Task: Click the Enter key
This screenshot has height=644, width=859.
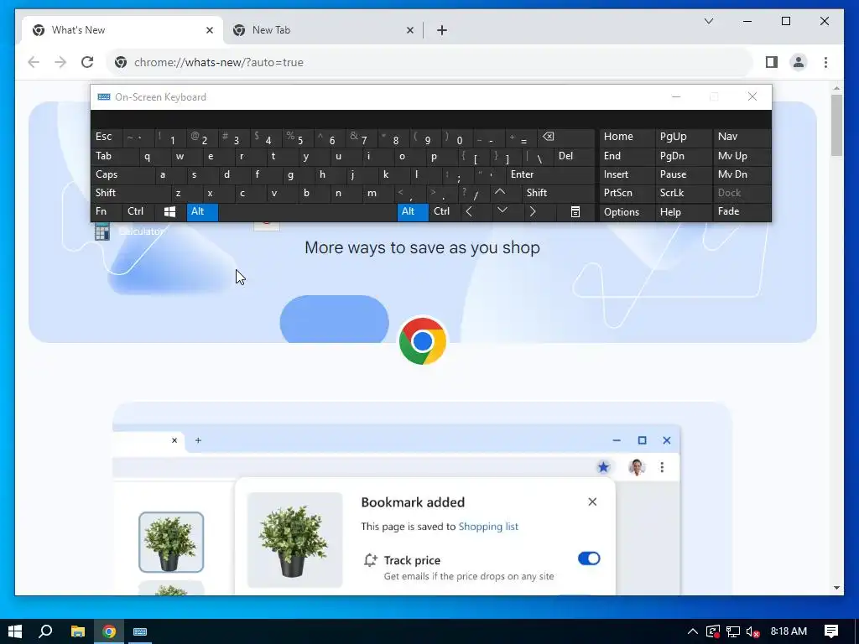Action: tap(550, 174)
